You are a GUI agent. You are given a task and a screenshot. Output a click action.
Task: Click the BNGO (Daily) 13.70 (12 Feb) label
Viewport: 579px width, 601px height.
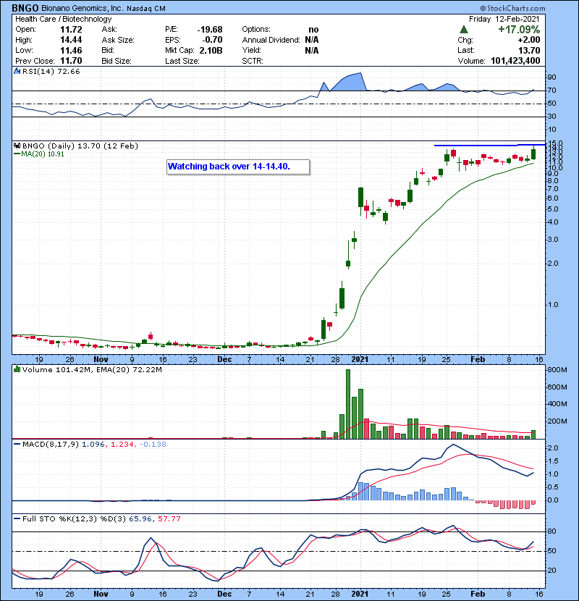coord(80,146)
